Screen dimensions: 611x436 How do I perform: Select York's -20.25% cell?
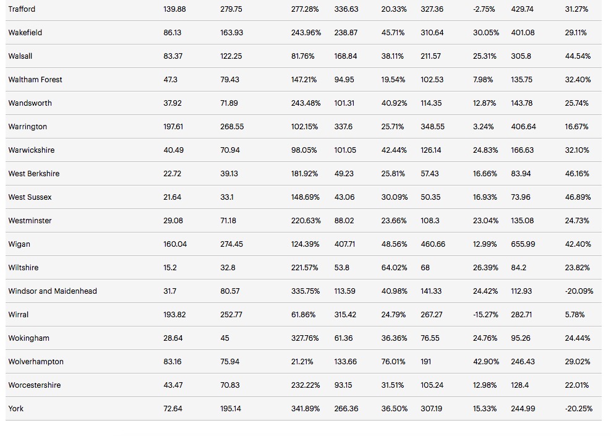[x=579, y=409]
